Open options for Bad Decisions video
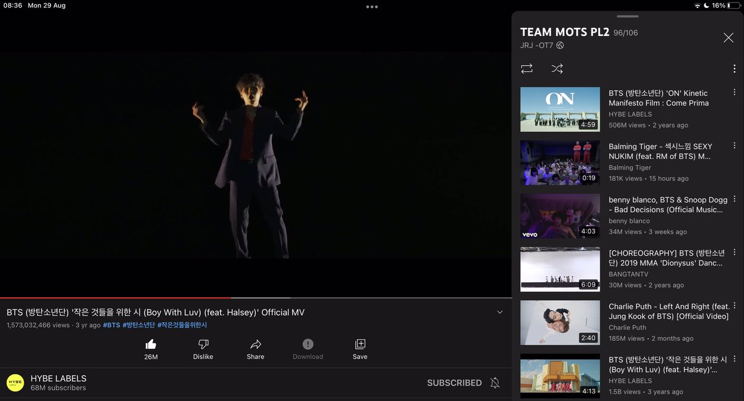This screenshot has width=744, height=401. (x=734, y=199)
